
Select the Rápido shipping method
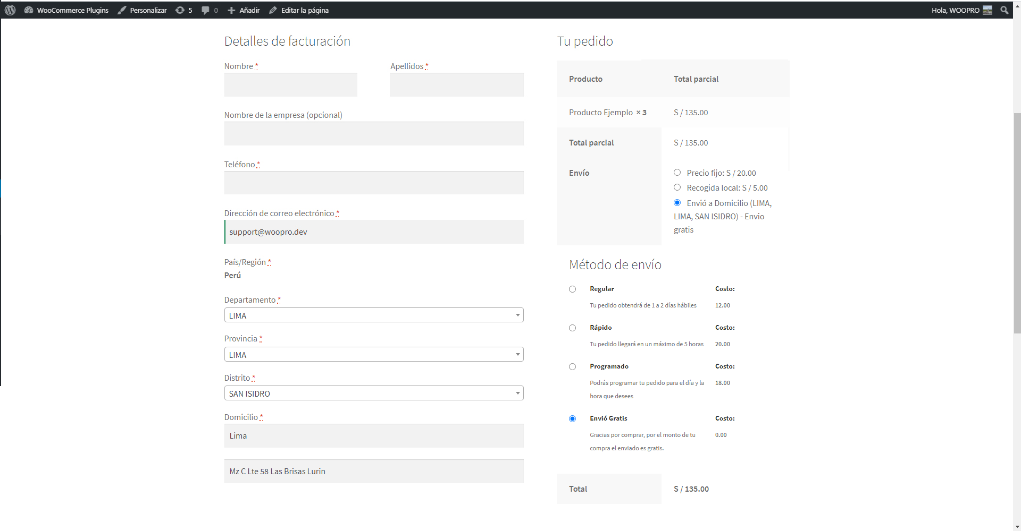pyautogui.click(x=572, y=328)
